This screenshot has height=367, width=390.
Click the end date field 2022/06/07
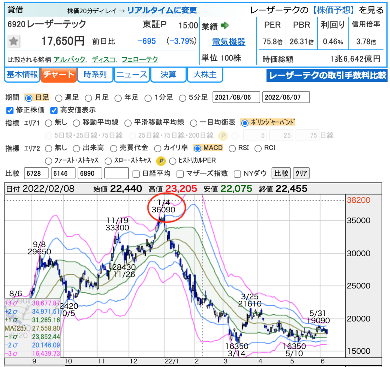click(x=286, y=97)
